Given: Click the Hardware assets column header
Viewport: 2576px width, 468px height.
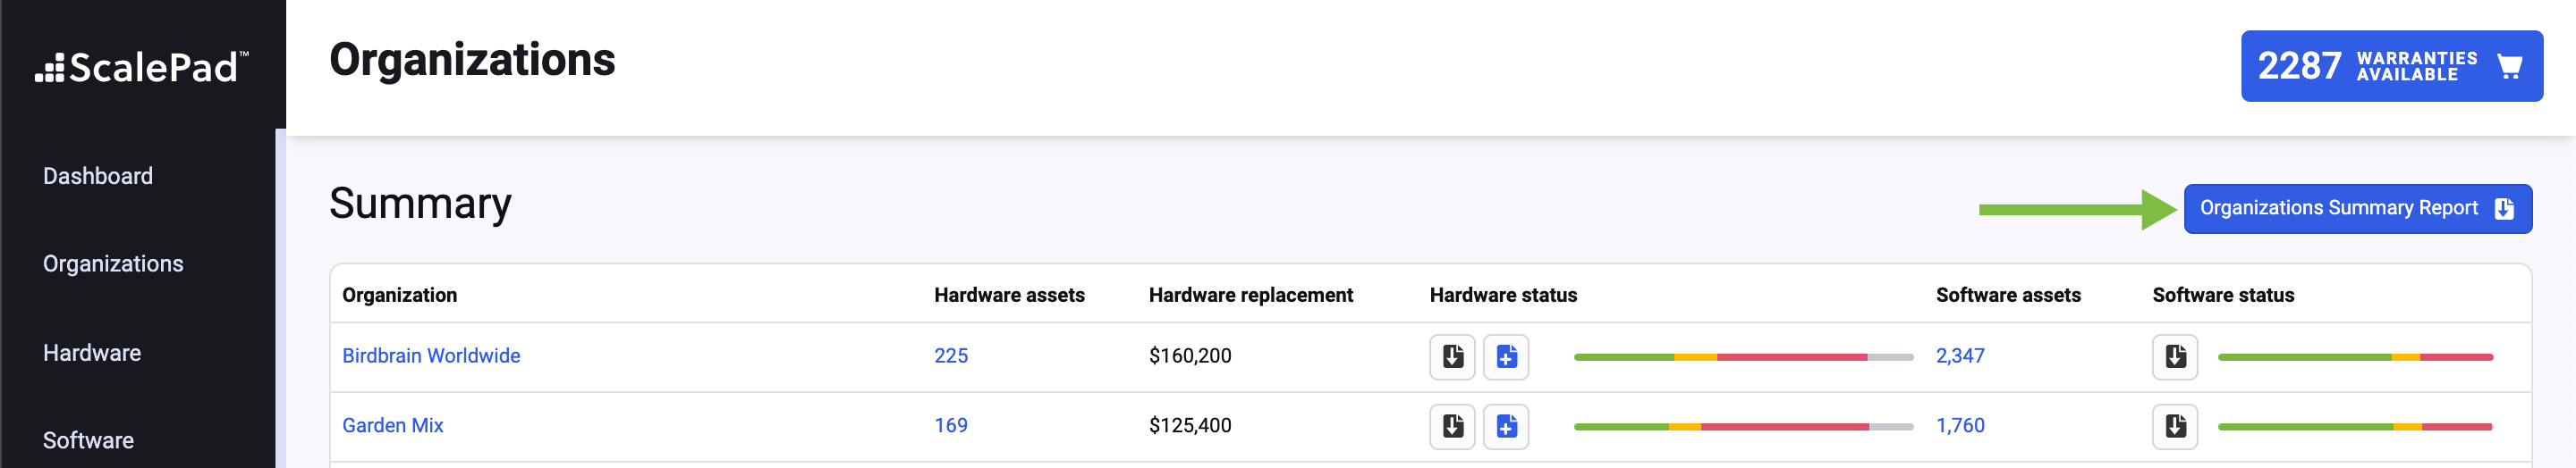Looking at the screenshot, I should pos(1009,295).
